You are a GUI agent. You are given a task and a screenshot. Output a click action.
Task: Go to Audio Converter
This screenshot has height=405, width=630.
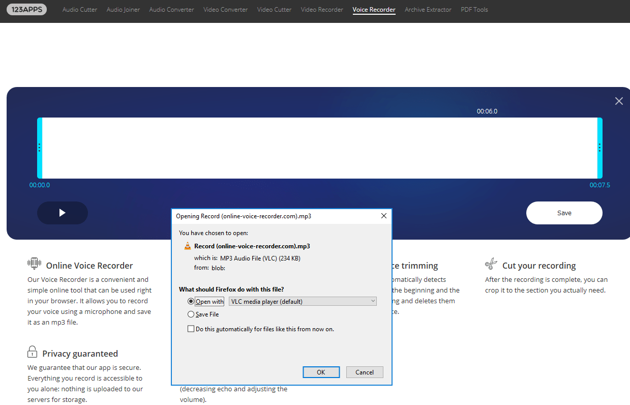(171, 10)
